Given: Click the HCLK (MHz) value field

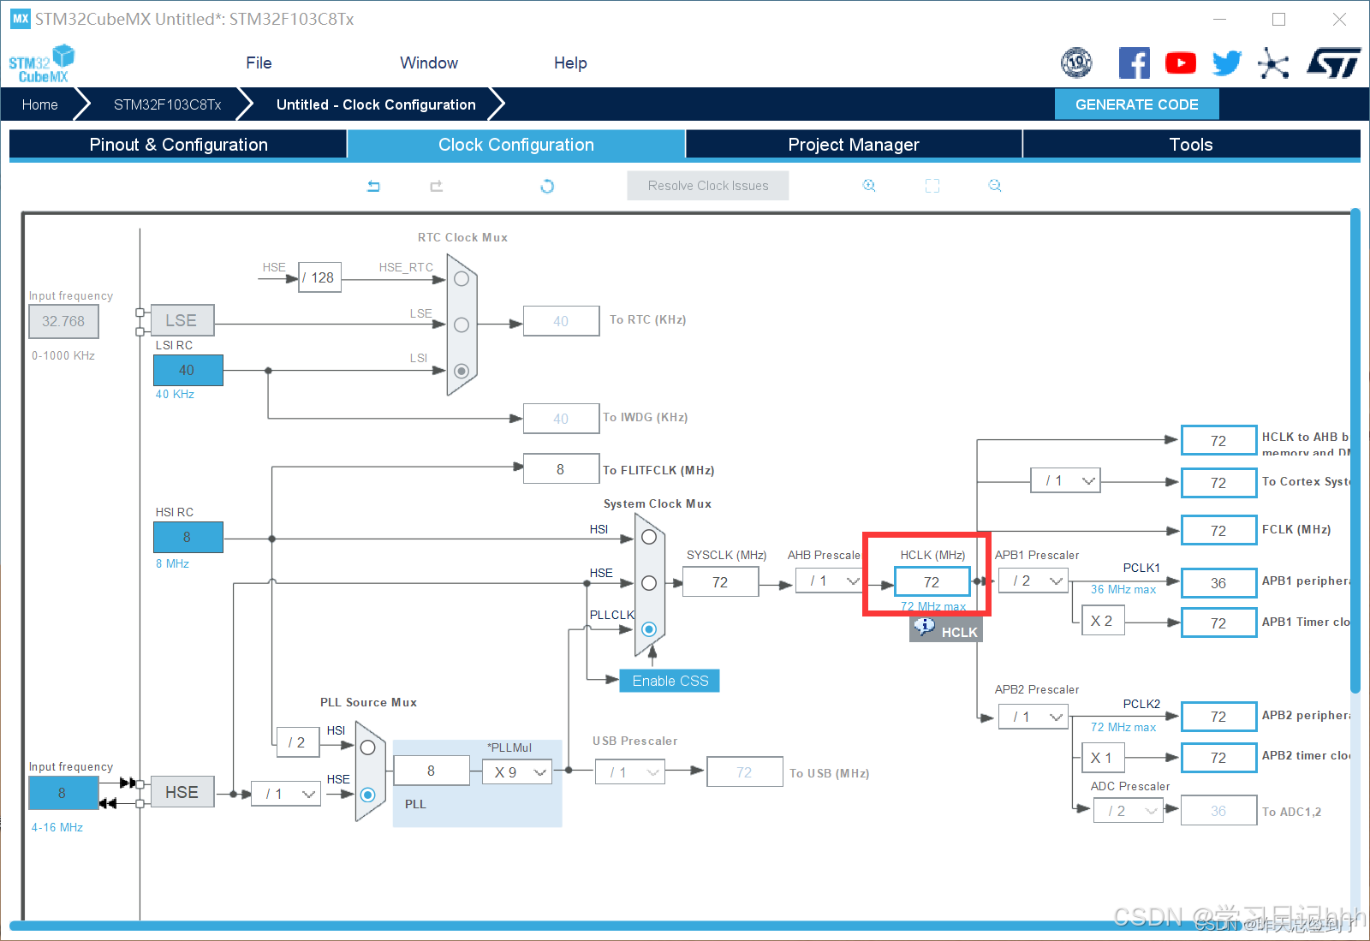Looking at the screenshot, I should [x=932, y=581].
